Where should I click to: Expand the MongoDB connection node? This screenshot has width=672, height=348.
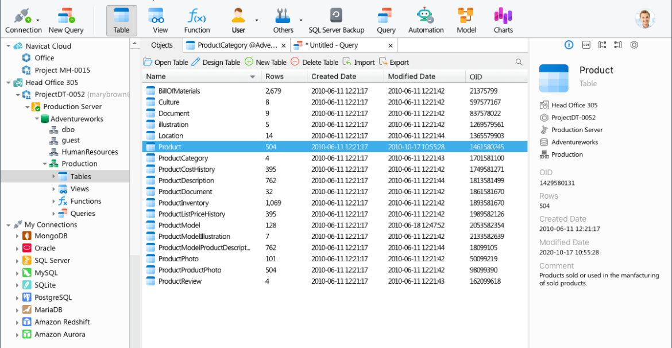[17, 235]
